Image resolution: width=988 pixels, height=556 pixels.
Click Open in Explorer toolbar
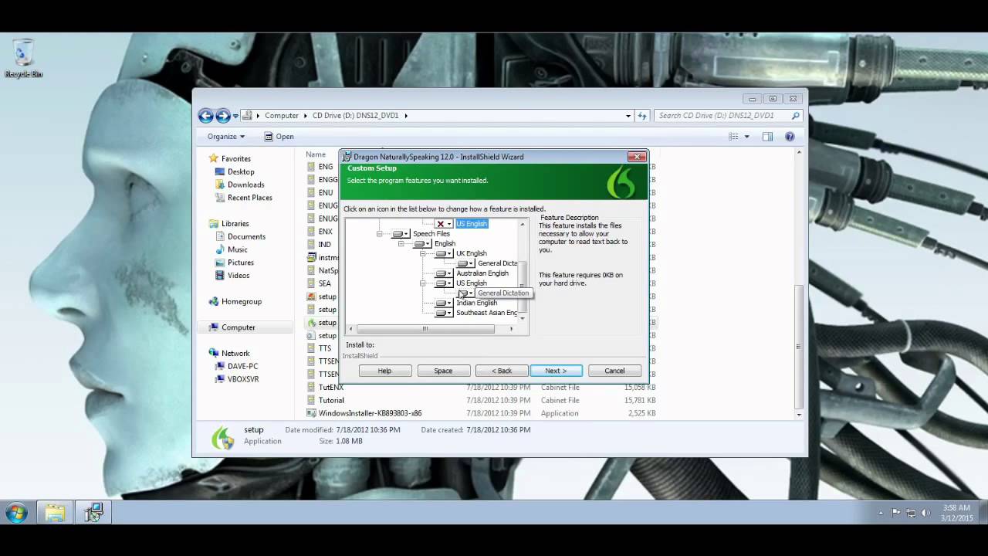point(279,137)
